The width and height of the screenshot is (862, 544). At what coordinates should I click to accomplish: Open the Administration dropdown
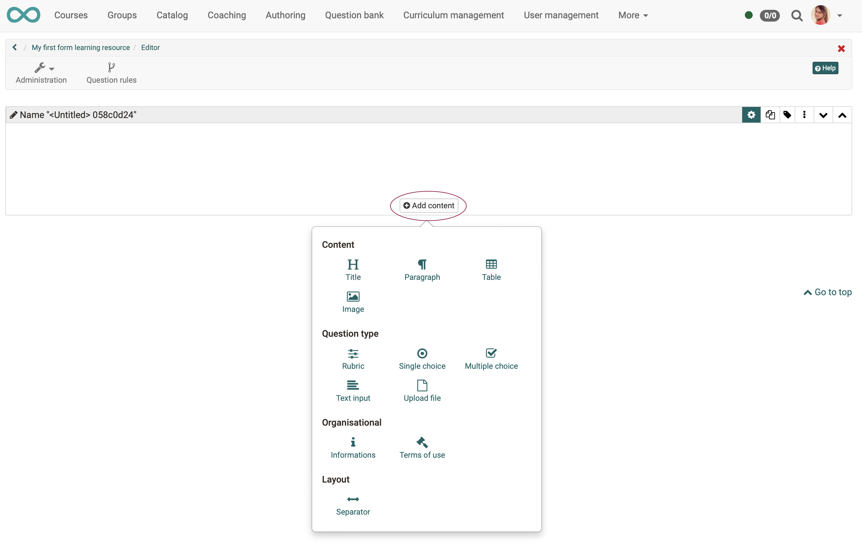point(41,73)
